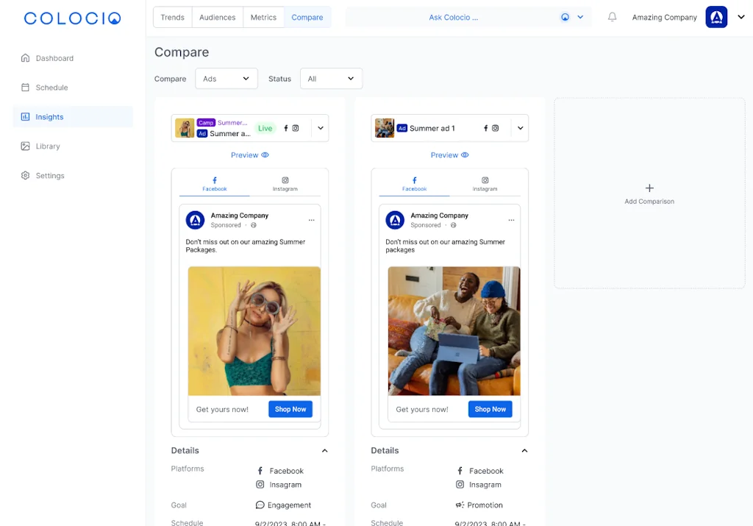Open the Status All dropdown
Viewport: 753px width, 526px height.
coord(331,79)
